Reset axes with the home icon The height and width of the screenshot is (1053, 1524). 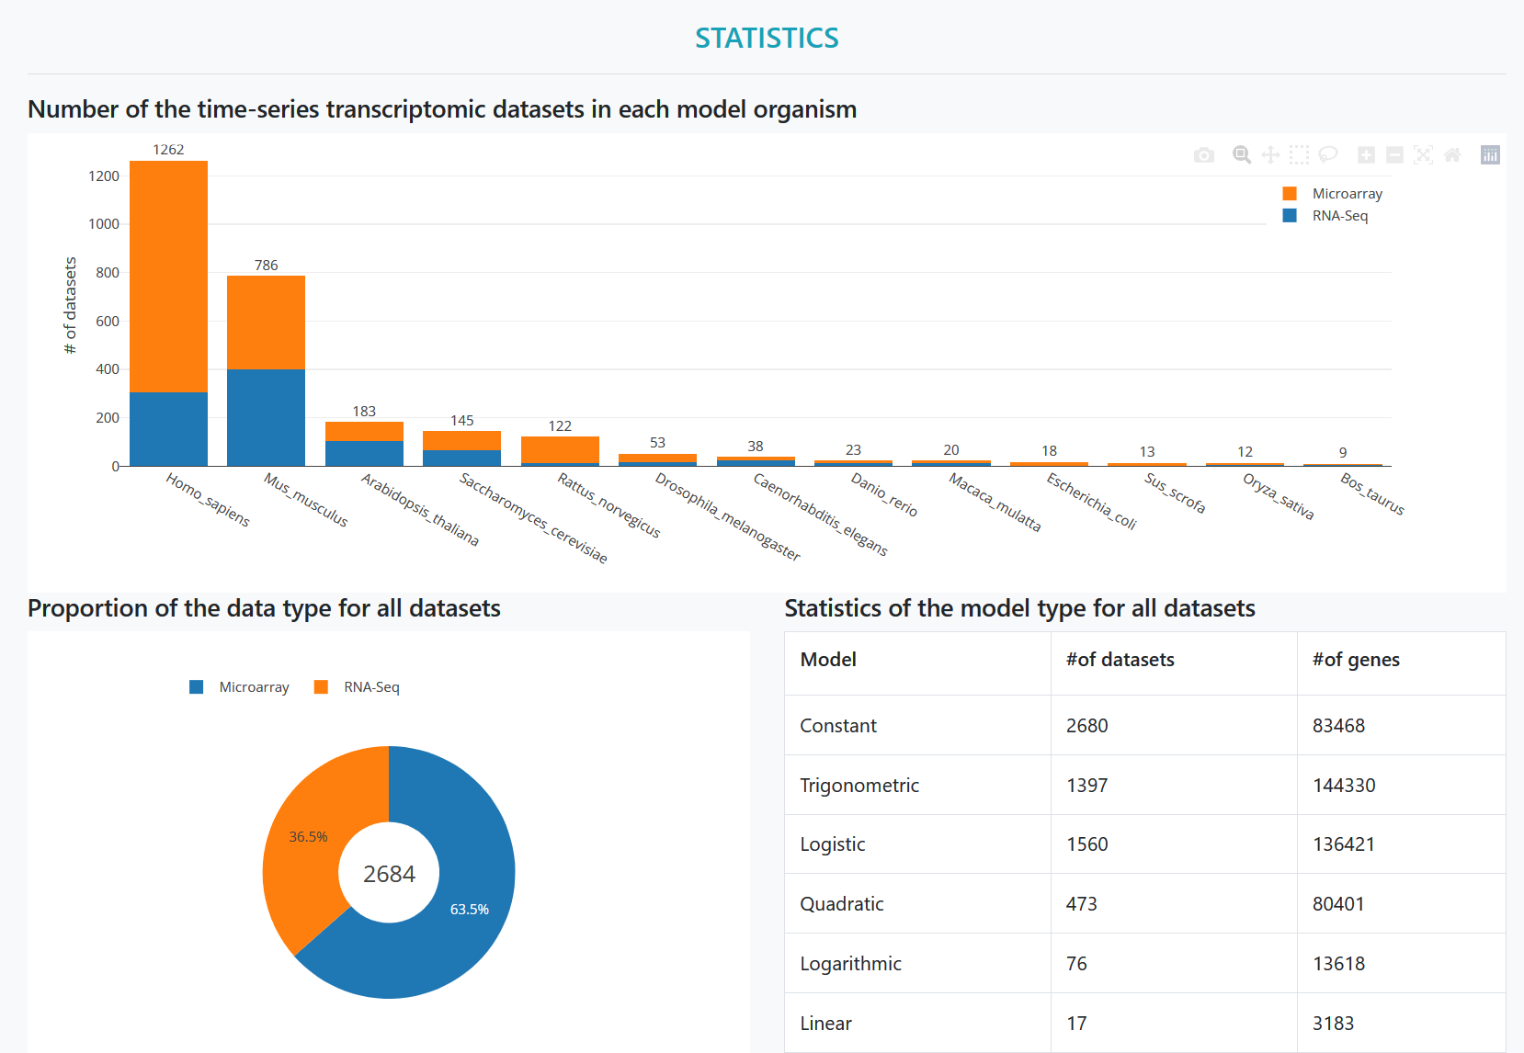(1452, 155)
